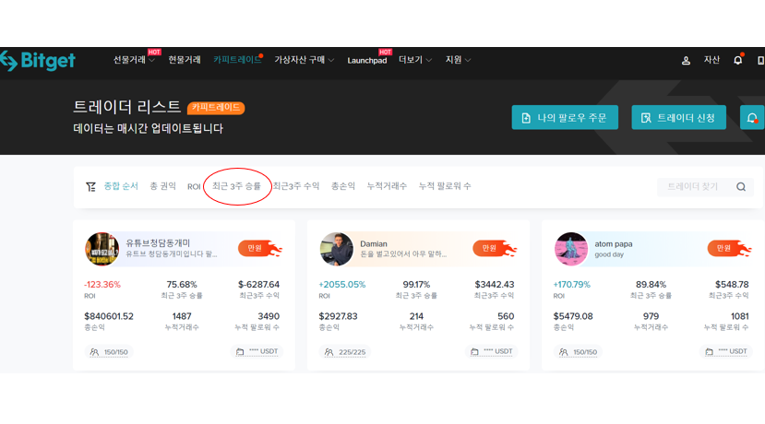Click the 나의 팔로우 주문 button
Screen dimensions: 765x424
click(565, 117)
